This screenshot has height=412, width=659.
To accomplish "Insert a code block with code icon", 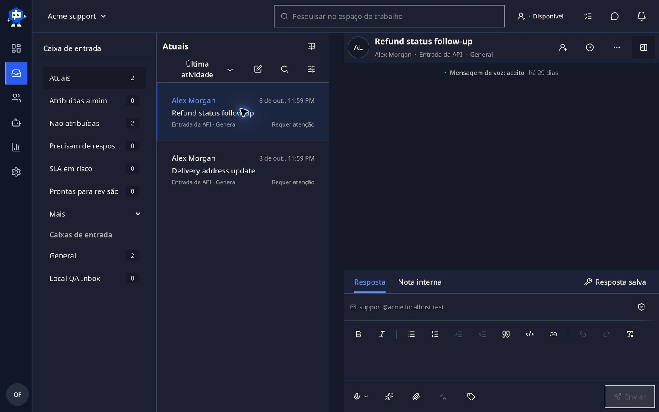I will pyautogui.click(x=530, y=334).
